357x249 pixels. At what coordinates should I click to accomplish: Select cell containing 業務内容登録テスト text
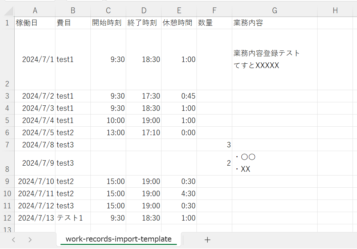(x=275, y=59)
